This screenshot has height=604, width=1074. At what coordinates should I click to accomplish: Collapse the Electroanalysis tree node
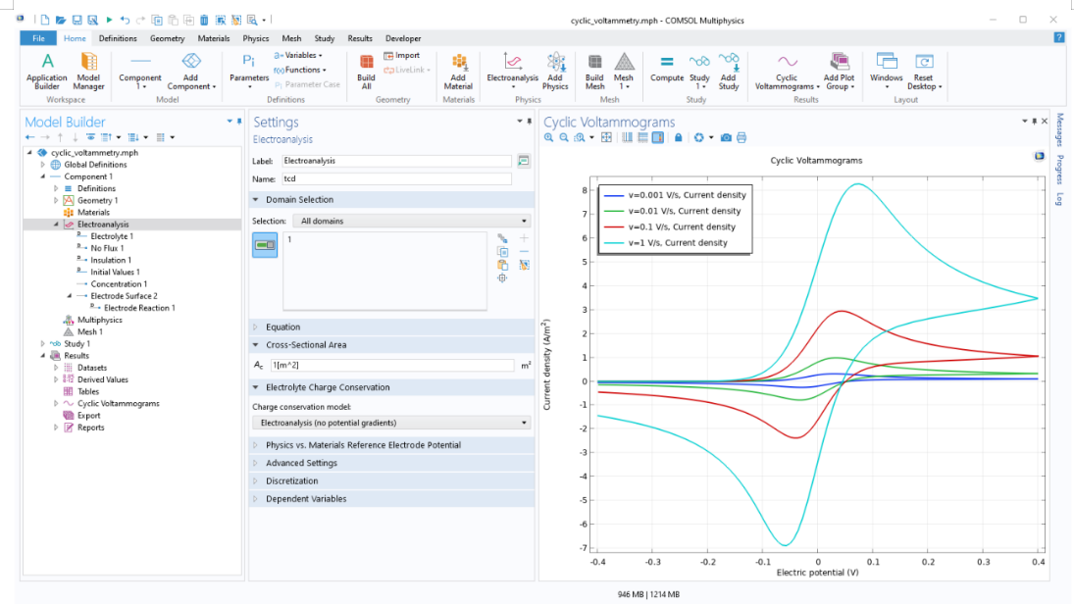point(56,225)
